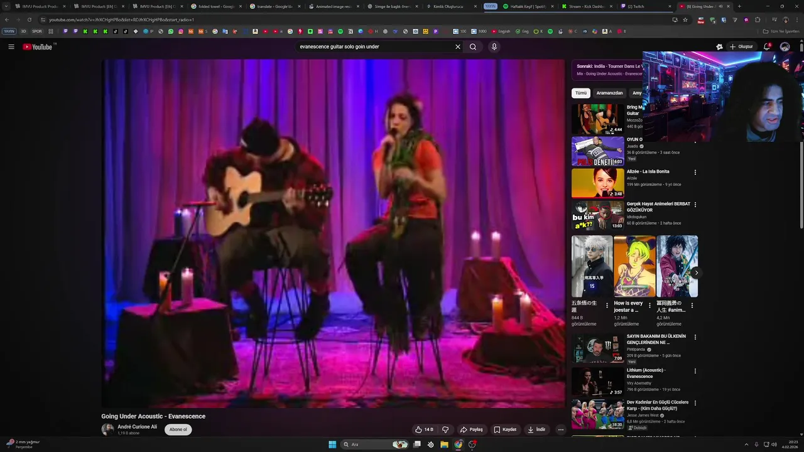The width and height of the screenshot is (804, 452).
Task: Share the video using Paylaş
Action: pos(471,429)
